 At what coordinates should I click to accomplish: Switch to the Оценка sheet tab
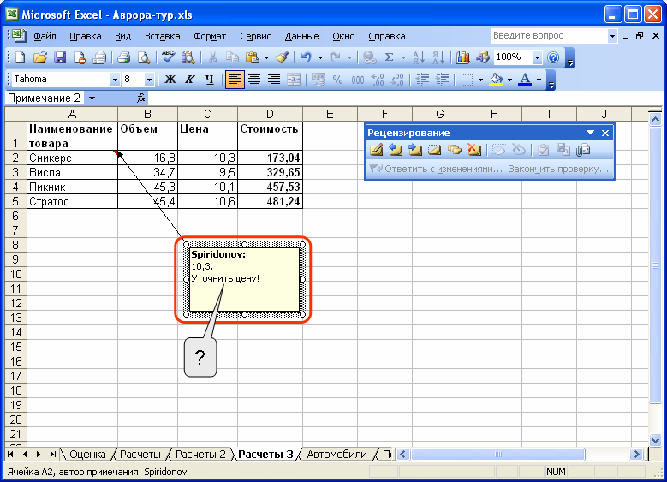(x=87, y=455)
